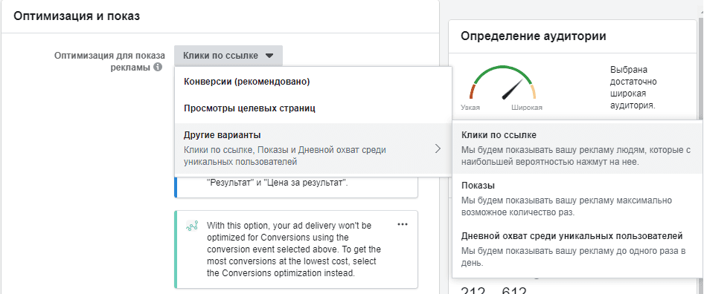Click the 'Узкая' gauge label
704x294 pixels.
[x=470, y=108]
